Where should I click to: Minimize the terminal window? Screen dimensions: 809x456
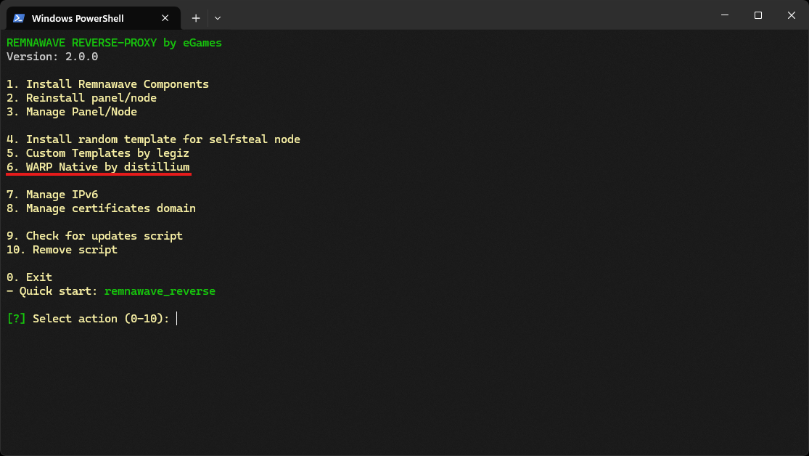click(724, 15)
